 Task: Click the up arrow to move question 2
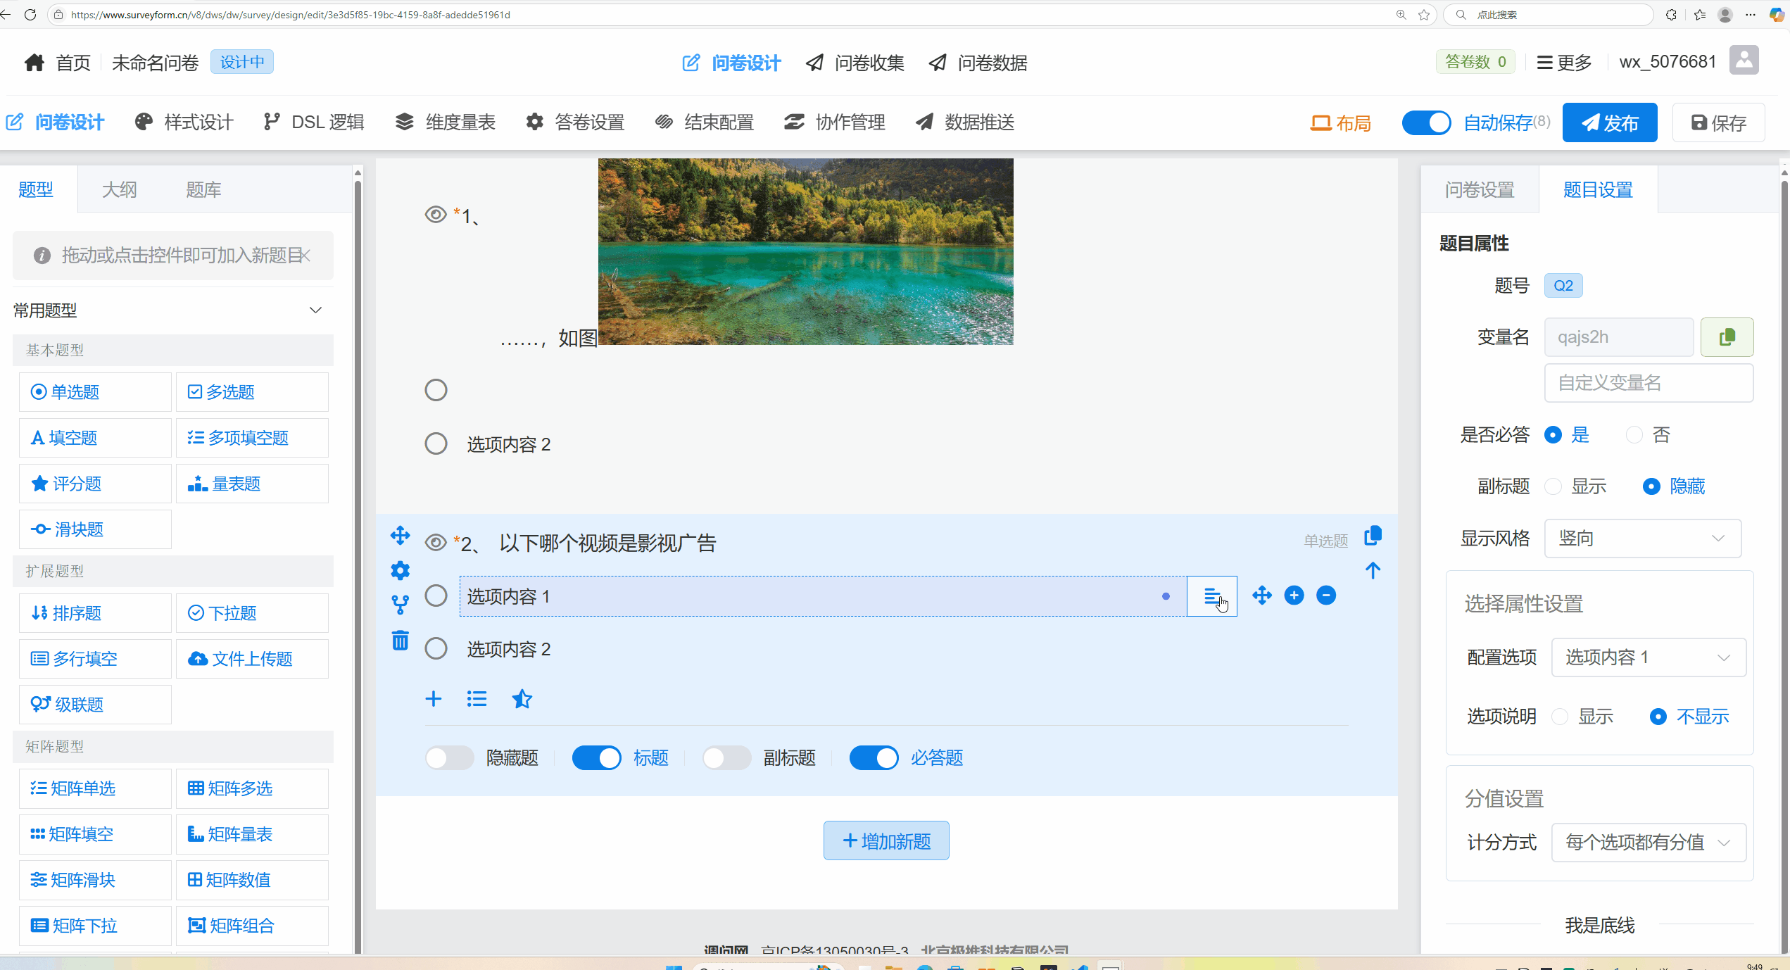(x=1373, y=570)
